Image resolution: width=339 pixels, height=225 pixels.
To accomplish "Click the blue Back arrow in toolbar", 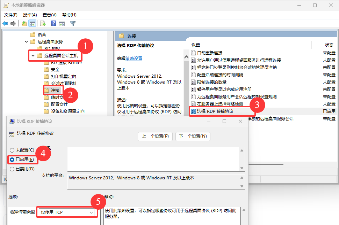I will 5,24.
